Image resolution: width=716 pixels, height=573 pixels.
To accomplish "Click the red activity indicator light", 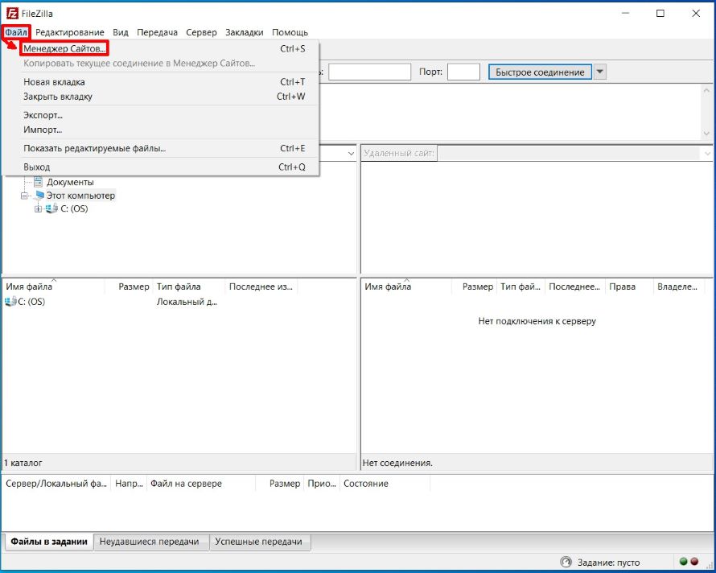I will (x=694, y=562).
